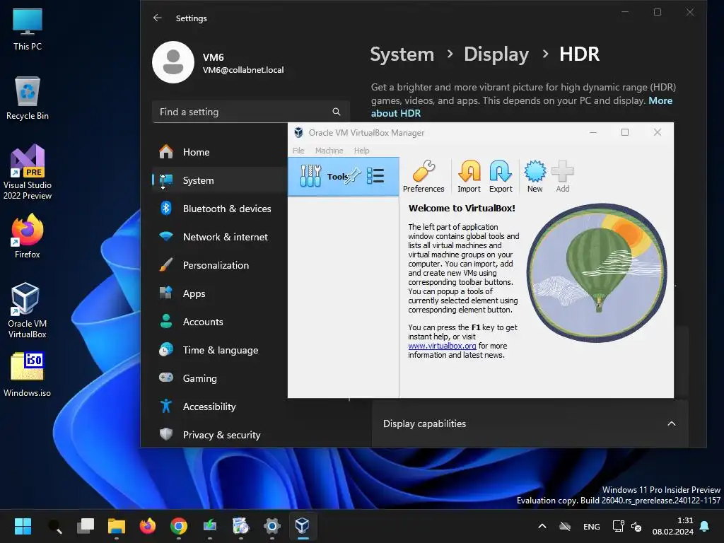Open the Tools list menu icon

point(375,176)
